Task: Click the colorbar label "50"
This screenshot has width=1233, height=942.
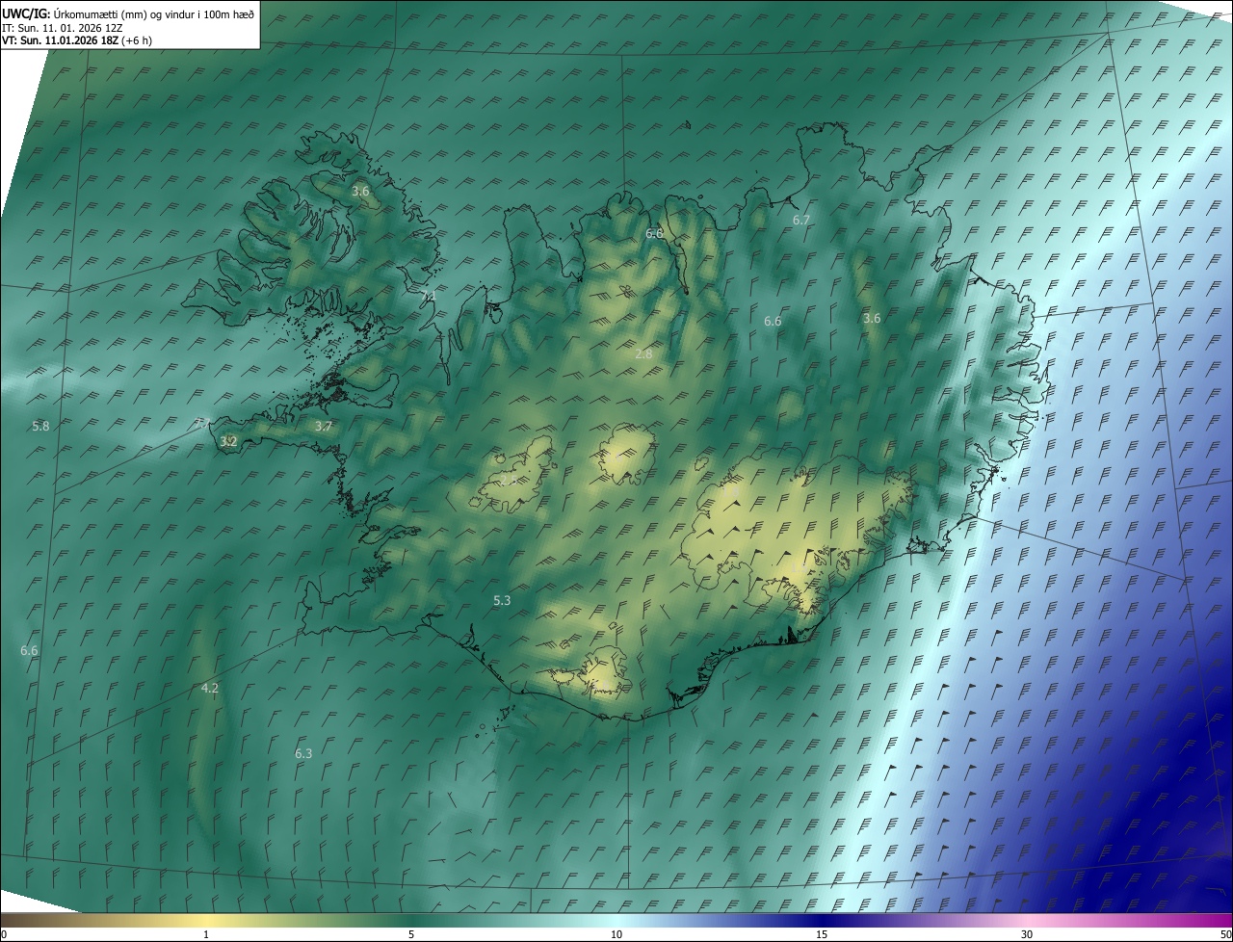Action: pos(1225,935)
